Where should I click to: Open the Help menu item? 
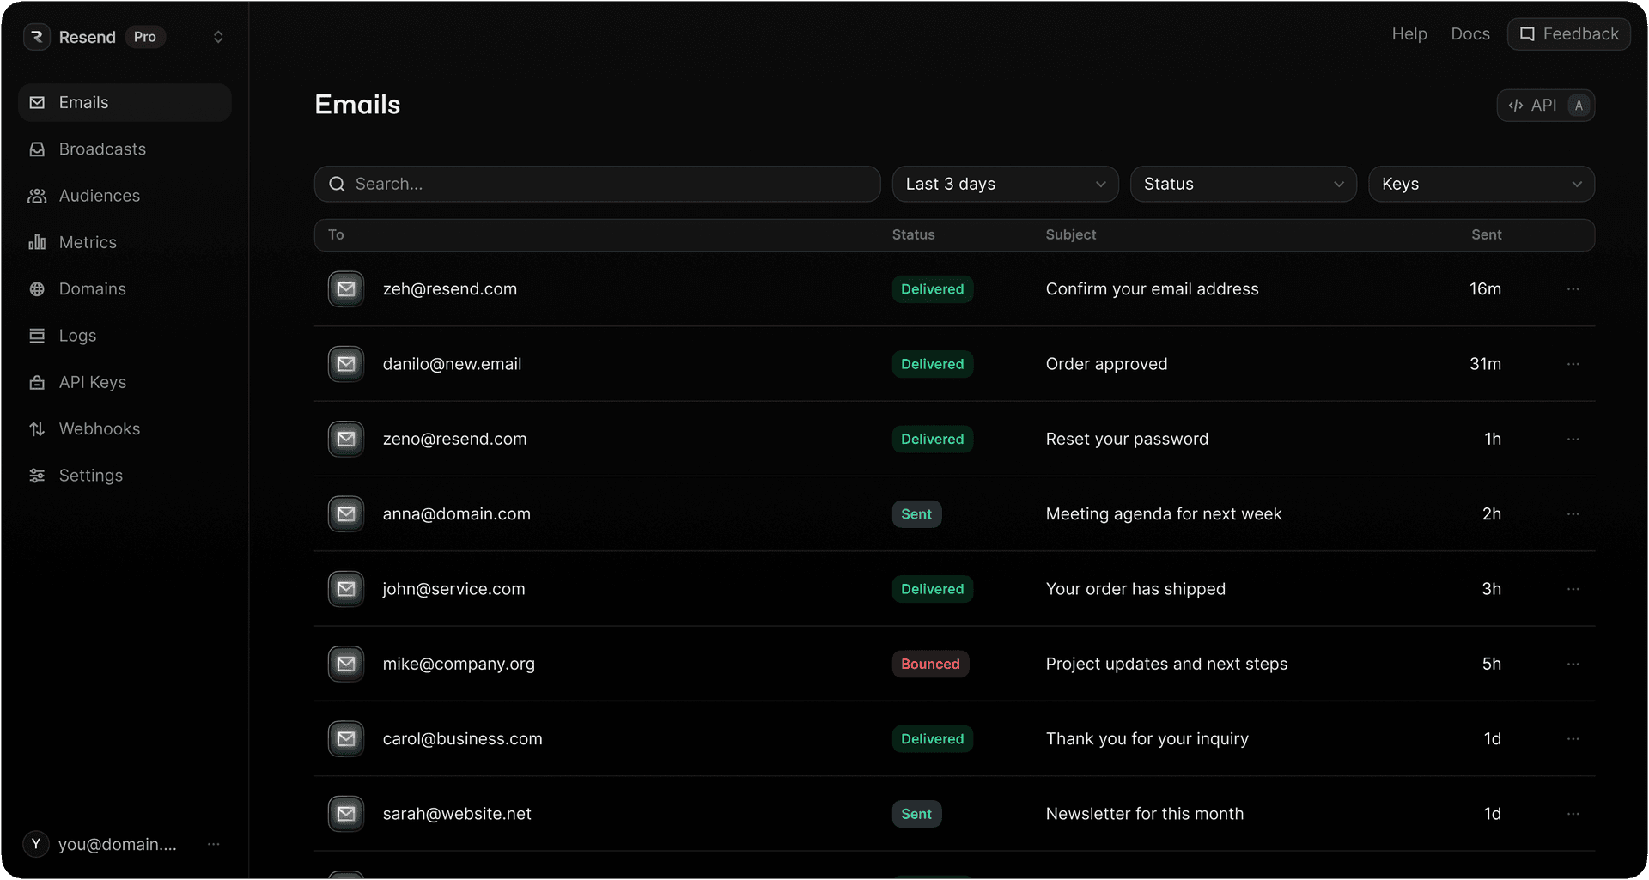coord(1409,33)
